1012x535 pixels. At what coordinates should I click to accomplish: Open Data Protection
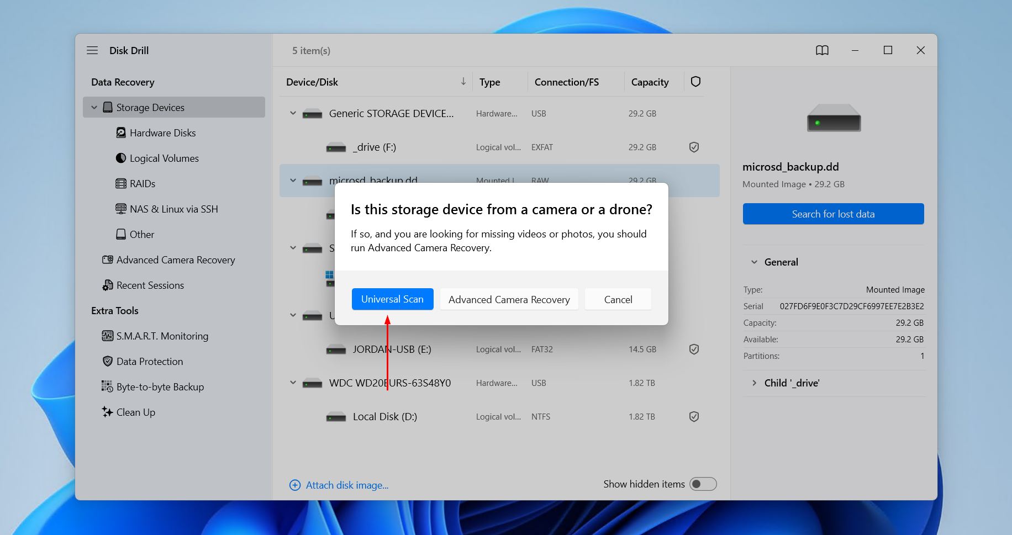149,362
